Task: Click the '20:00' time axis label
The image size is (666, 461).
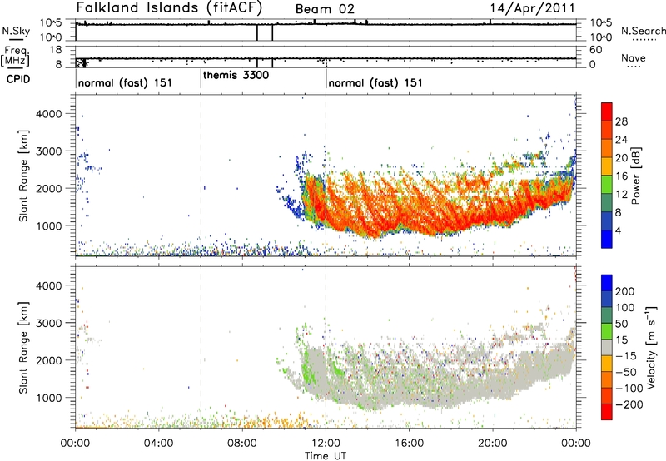Action: pos(493,444)
